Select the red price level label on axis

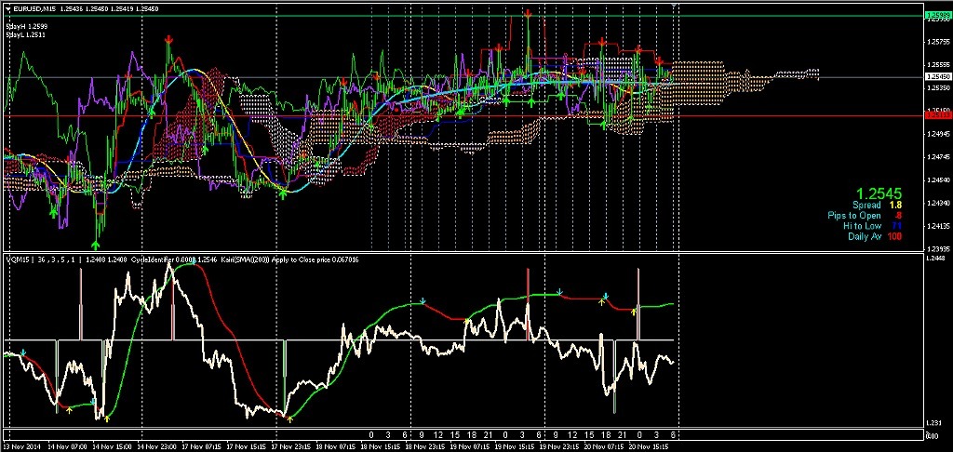937,113
